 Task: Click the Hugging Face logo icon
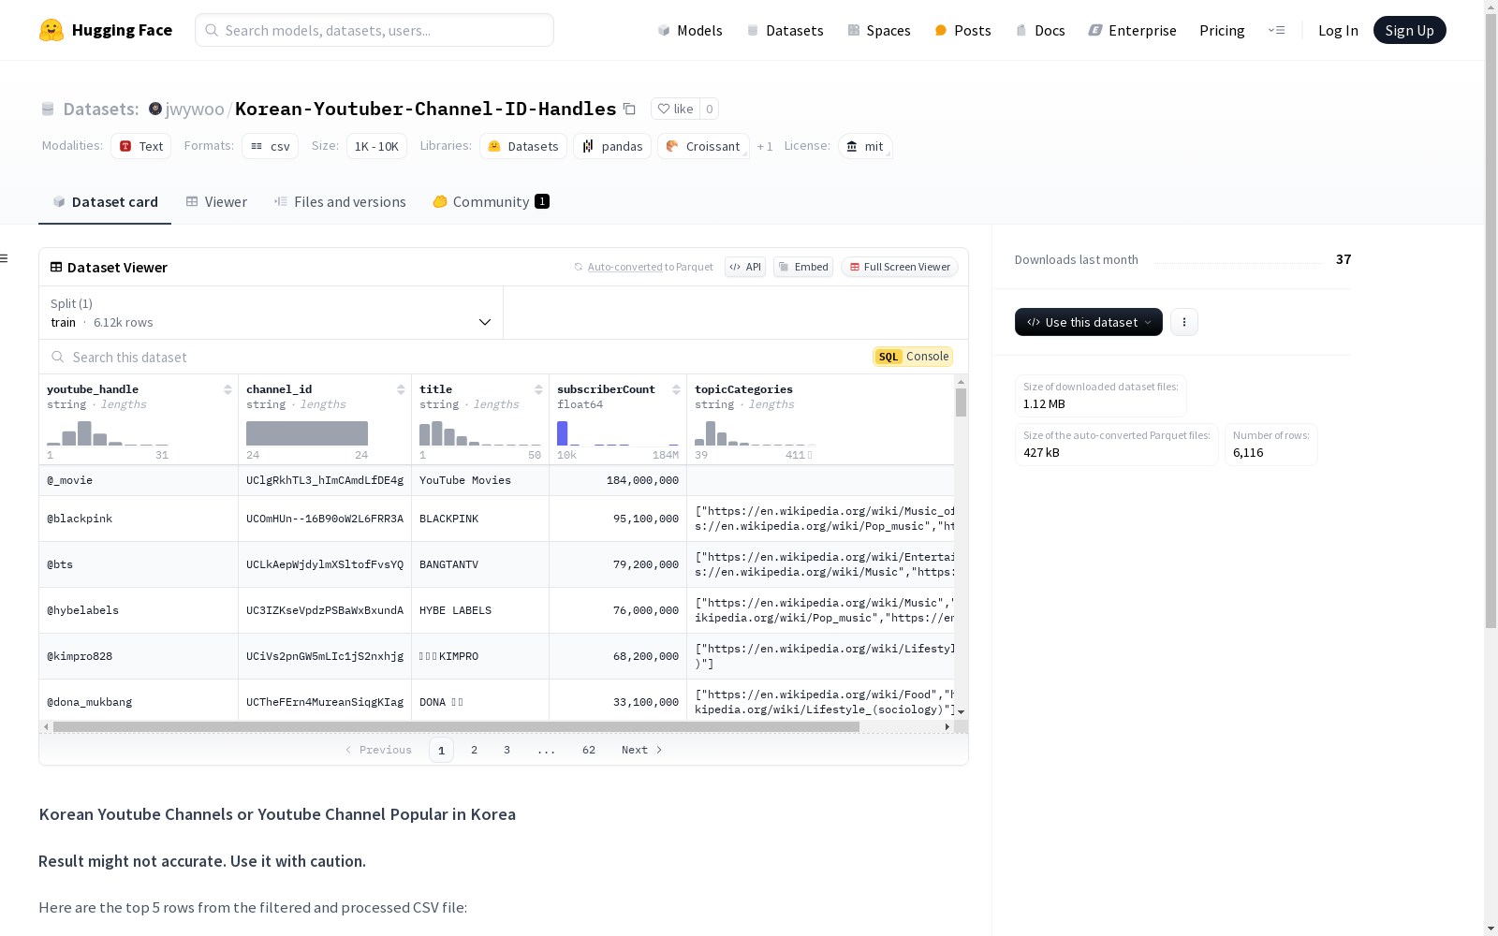[51, 30]
